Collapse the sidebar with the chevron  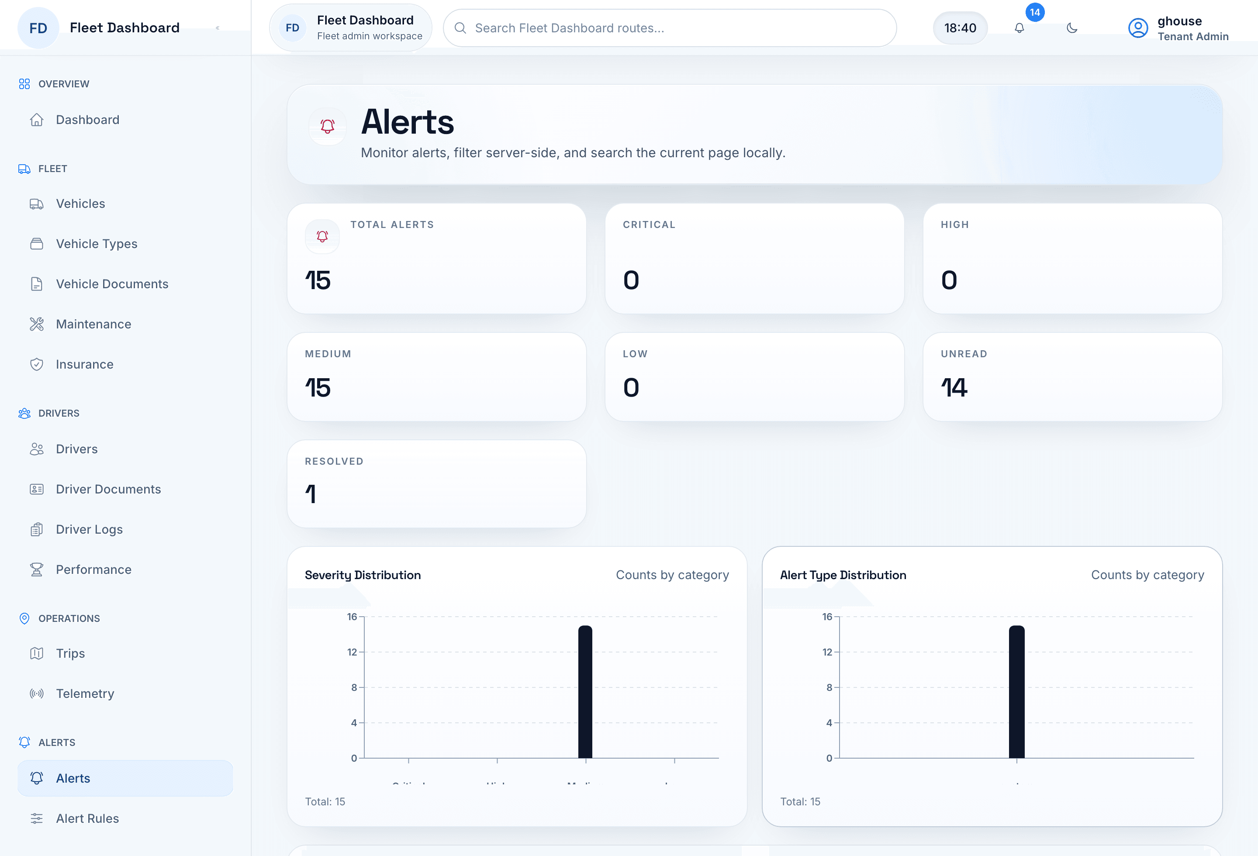click(218, 28)
